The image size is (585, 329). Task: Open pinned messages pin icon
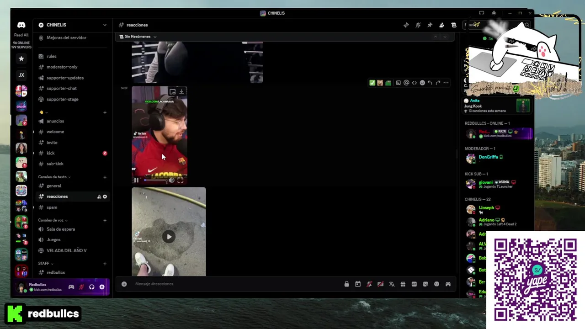tap(430, 25)
